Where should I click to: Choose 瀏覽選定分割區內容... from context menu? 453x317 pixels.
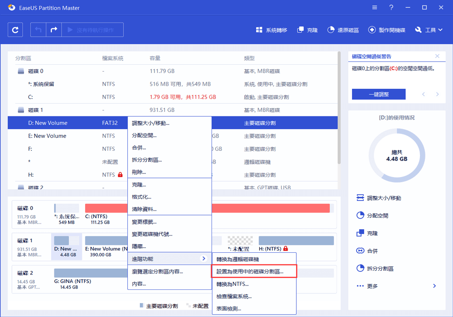coord(169,271)
